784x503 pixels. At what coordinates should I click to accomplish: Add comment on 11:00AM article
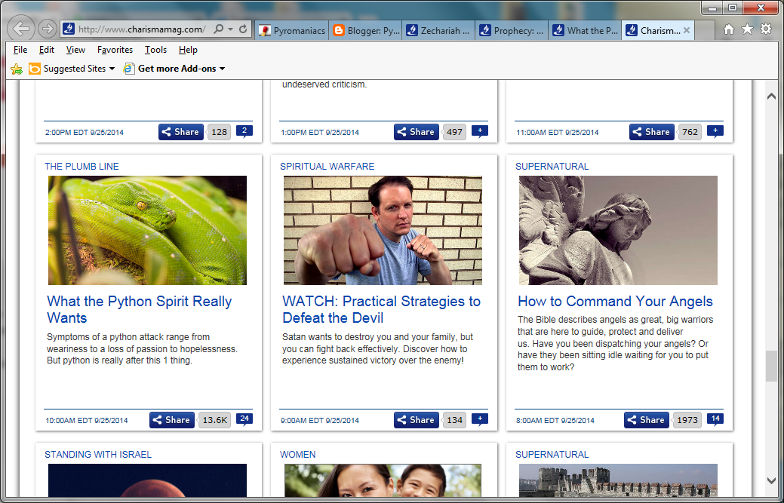point(715,131)
